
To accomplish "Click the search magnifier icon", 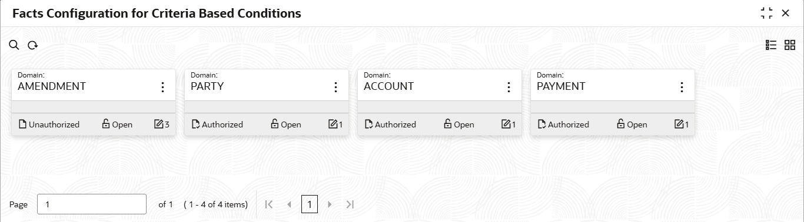I will [x=14, y=45].
